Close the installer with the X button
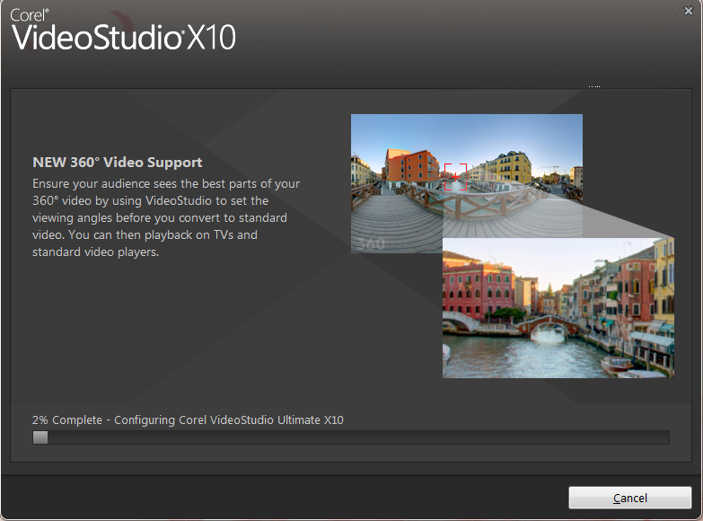703x521 pixels. point(688,10)
